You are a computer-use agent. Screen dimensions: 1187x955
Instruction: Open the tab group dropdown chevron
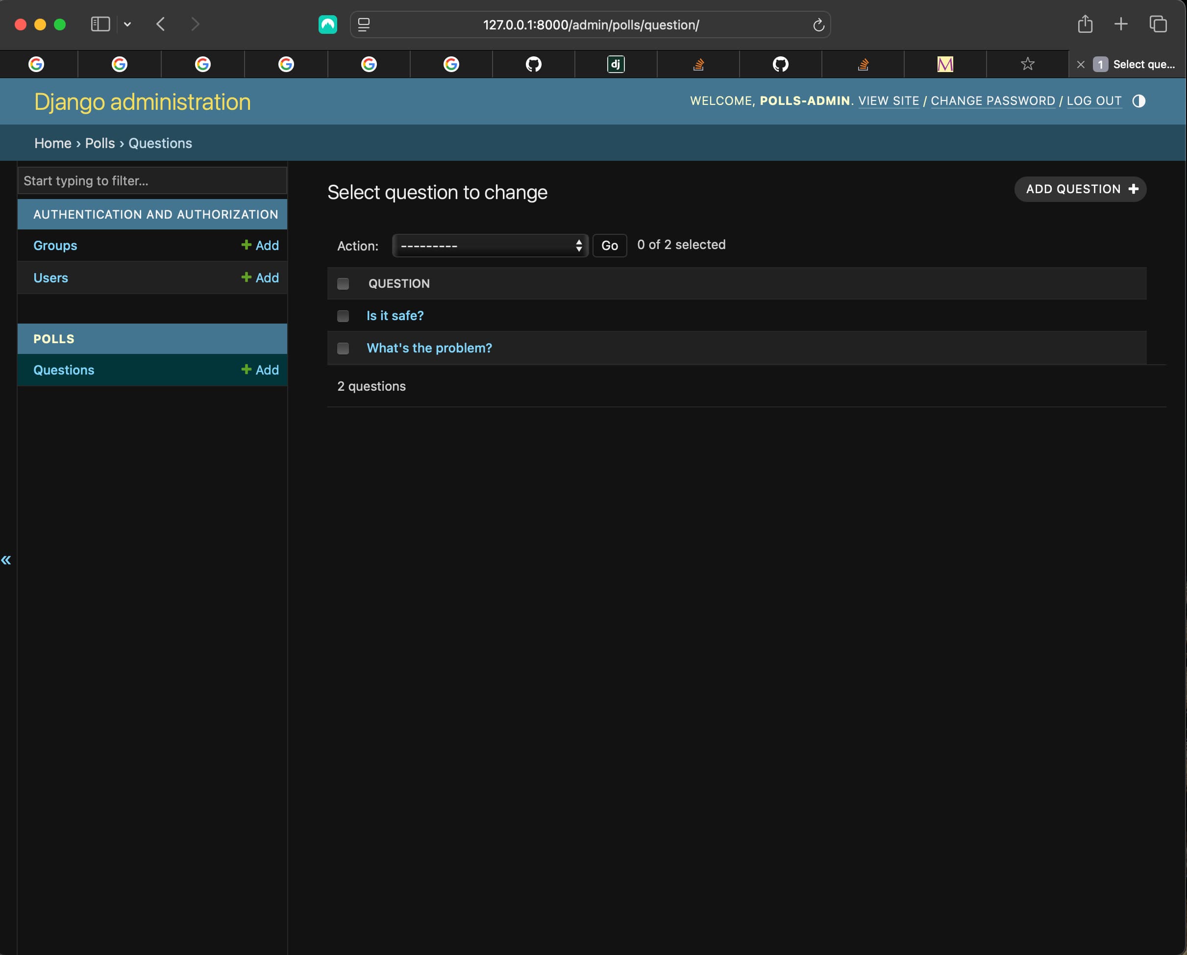tap(127, 24)
